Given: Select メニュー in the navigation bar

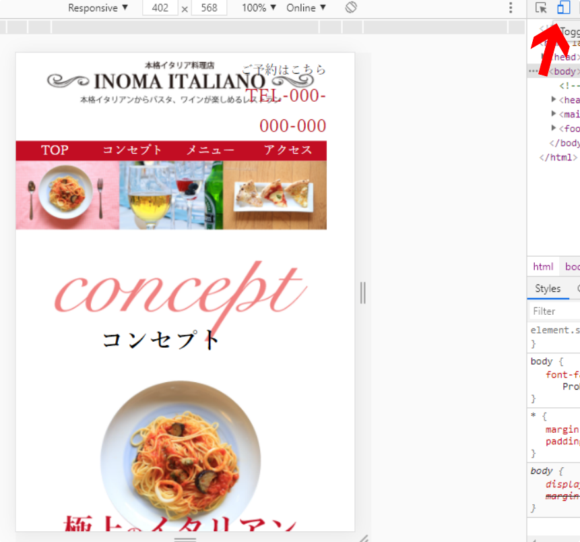Looking at the screenshot, I should tap(210, 150).
